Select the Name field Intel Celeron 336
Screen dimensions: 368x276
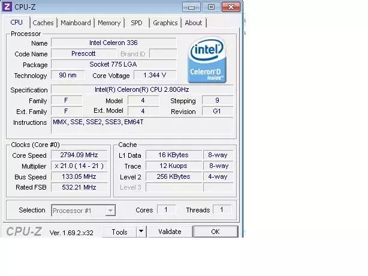[114, 43]
